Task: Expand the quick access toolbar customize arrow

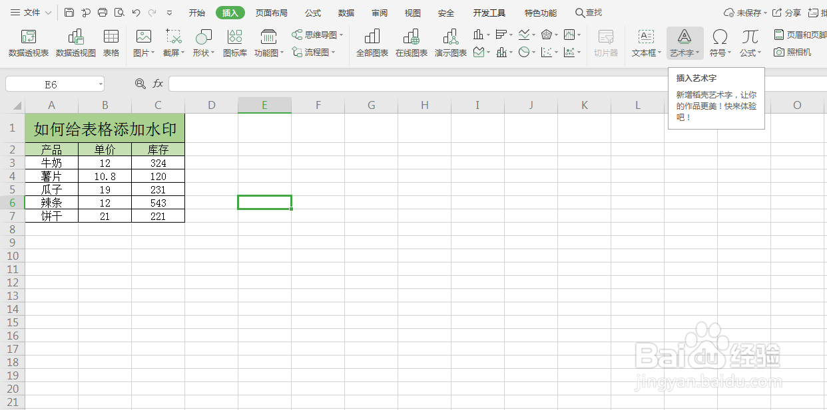Action: point(169,13)
